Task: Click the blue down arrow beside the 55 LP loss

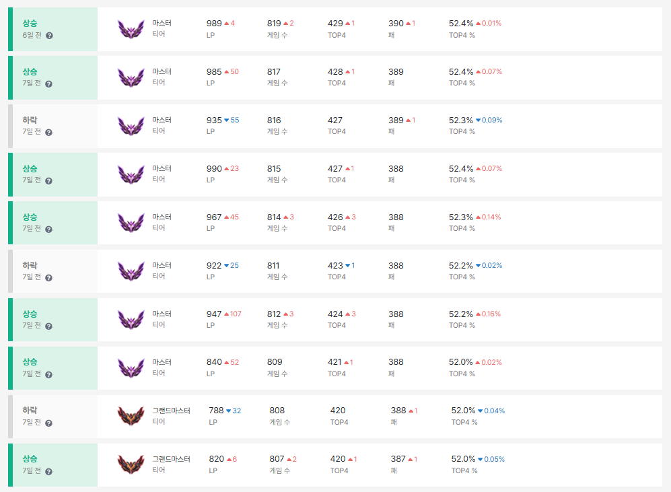Action: (x=226, y=120)
